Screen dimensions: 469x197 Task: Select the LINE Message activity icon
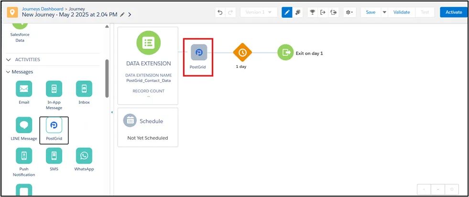24,125
